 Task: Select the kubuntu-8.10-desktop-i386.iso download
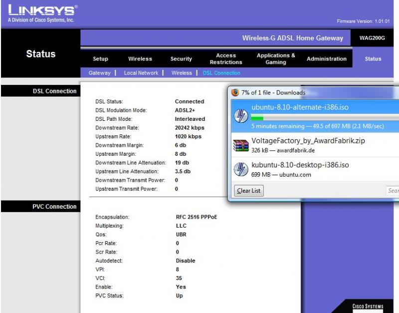[x=315, y=169]
